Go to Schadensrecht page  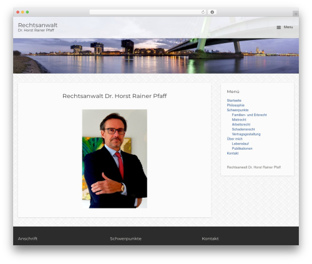pos(243,129)
